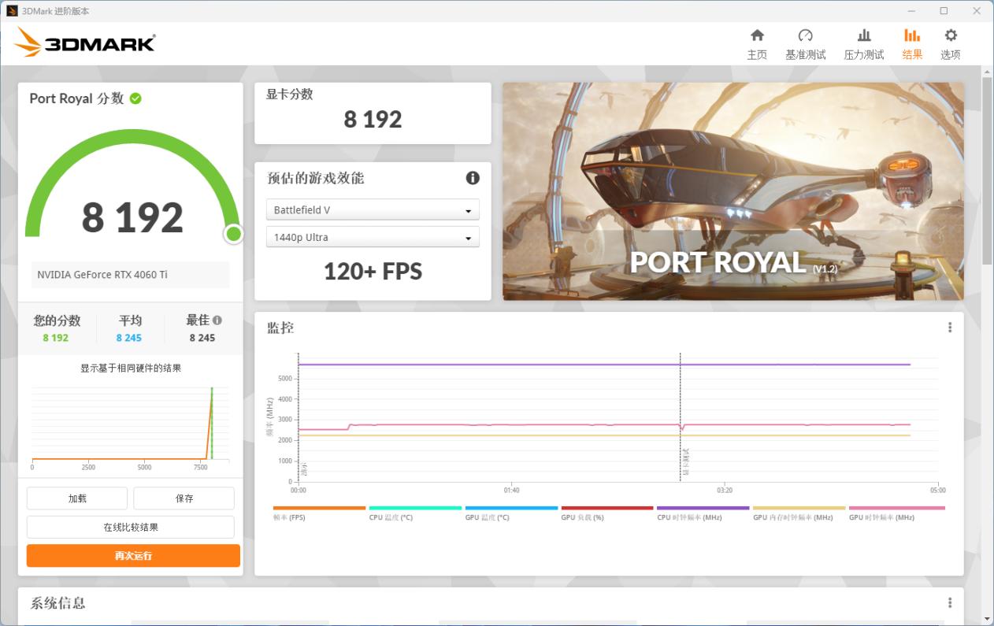This screenshot has height=626, width=994.
Task: Open the 监控 panel three-dot menu
Action: 949,327
